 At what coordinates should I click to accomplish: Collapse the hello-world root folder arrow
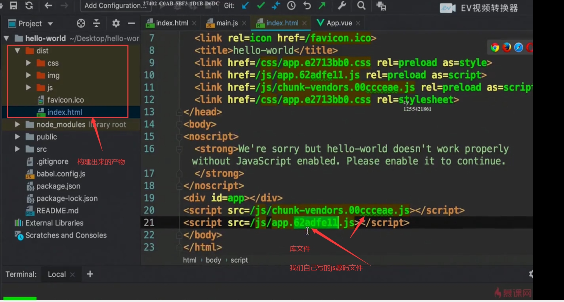coord(6,38)
